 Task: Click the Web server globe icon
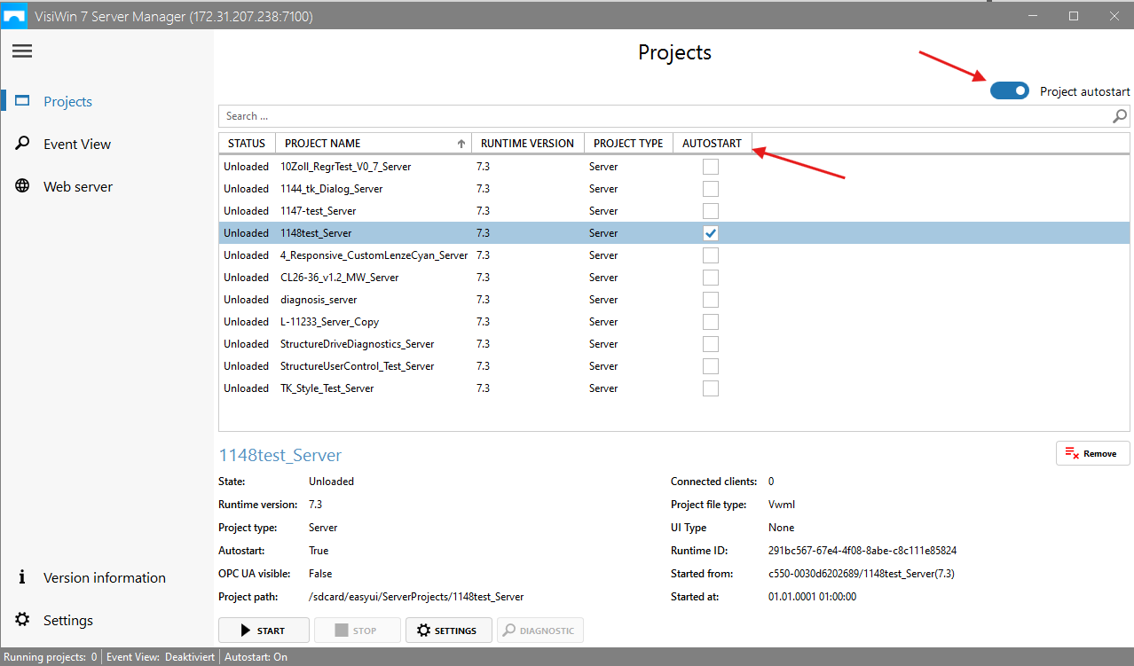tap(22, 186)
